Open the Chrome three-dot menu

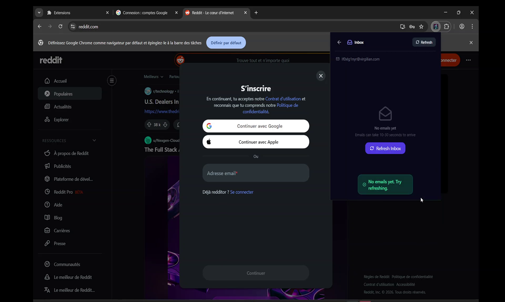click(x=472, y=27)
